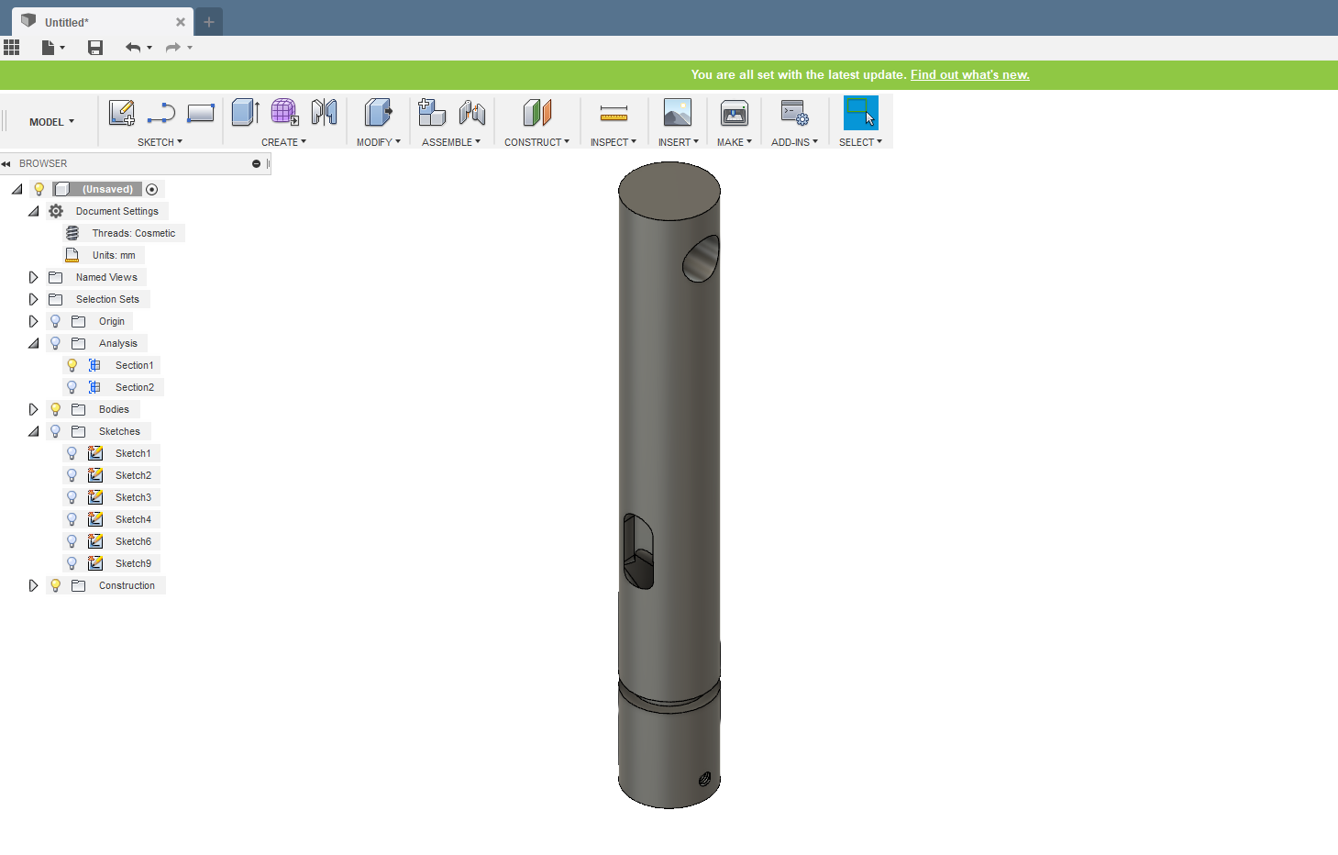Open the CREATE dropdown menu
The width and height of the screenshot is (1338, 855).
[x=283, y=141]
